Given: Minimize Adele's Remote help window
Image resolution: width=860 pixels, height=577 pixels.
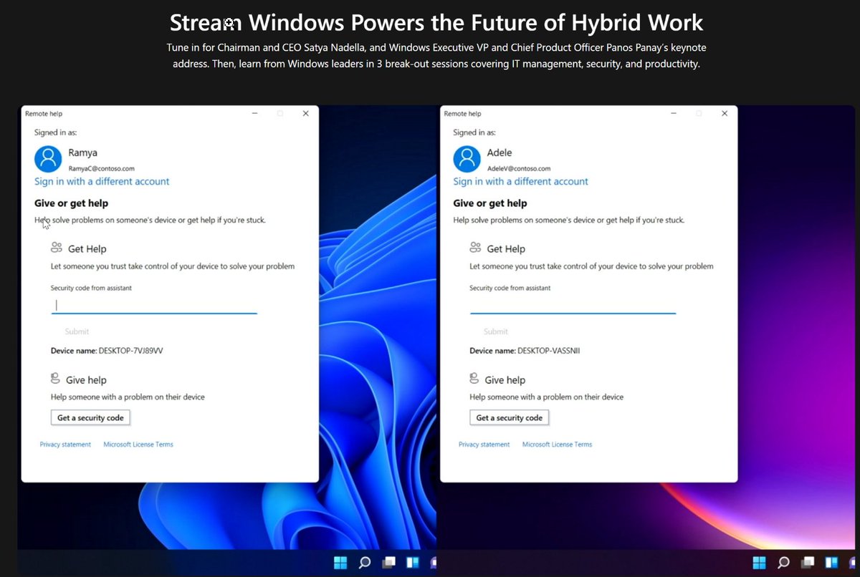Looking at the screenshot, I should pos(674,113).
